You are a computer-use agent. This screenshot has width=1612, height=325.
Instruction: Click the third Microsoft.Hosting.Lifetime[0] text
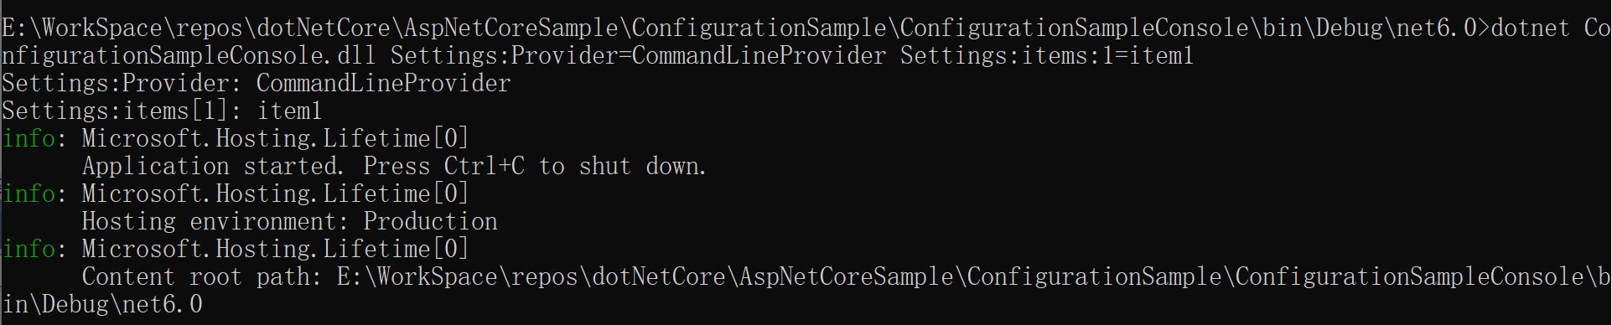(x=275, y=249)
